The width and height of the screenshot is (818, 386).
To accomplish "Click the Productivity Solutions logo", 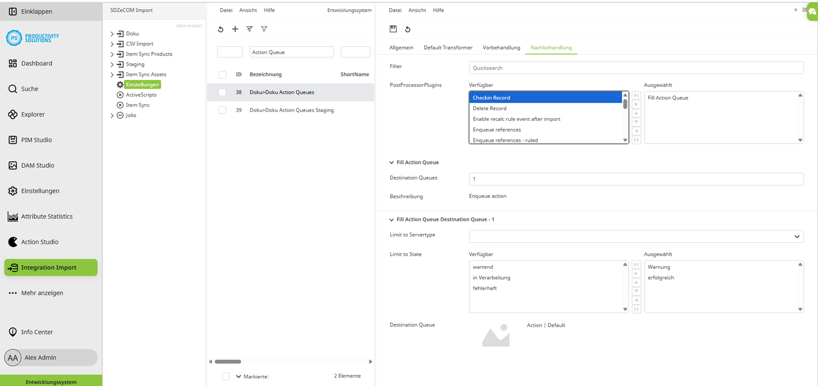I will tap(33, 38).
